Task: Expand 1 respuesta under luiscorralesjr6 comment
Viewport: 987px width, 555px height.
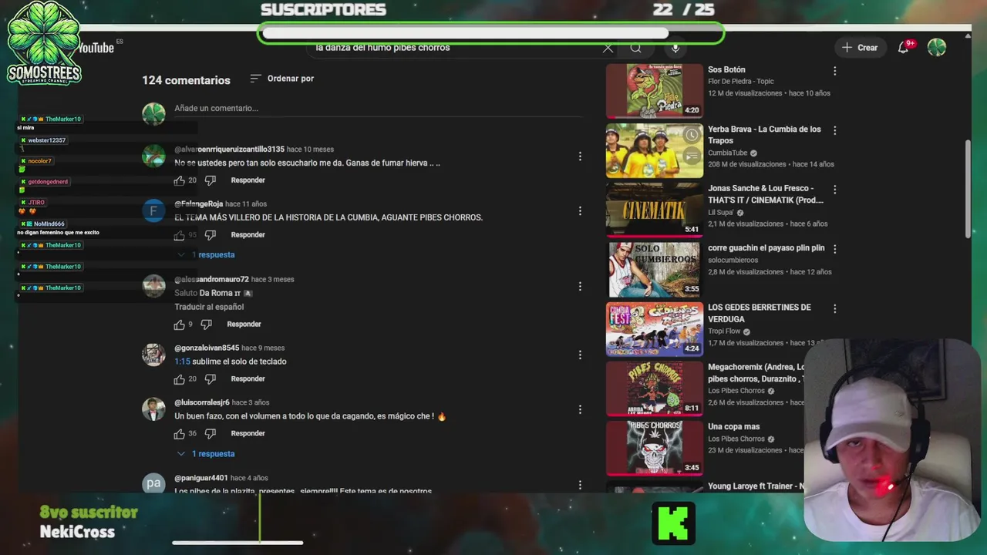Action: 206,454
